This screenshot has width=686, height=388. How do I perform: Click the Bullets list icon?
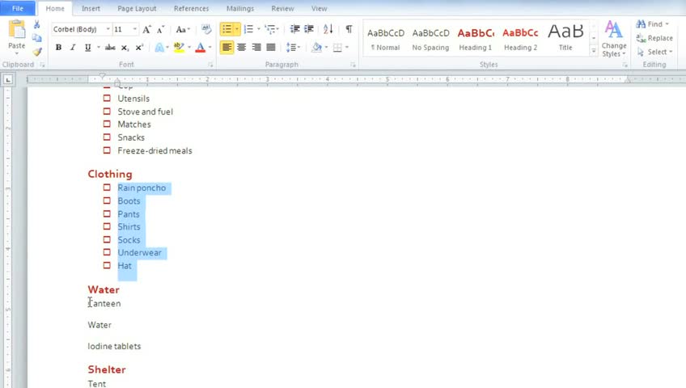pyautogui.click(x=227, y=29)
